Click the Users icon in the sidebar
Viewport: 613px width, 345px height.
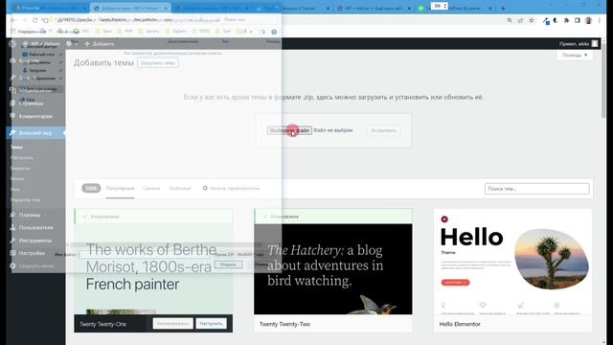click(x=12, y=227)
